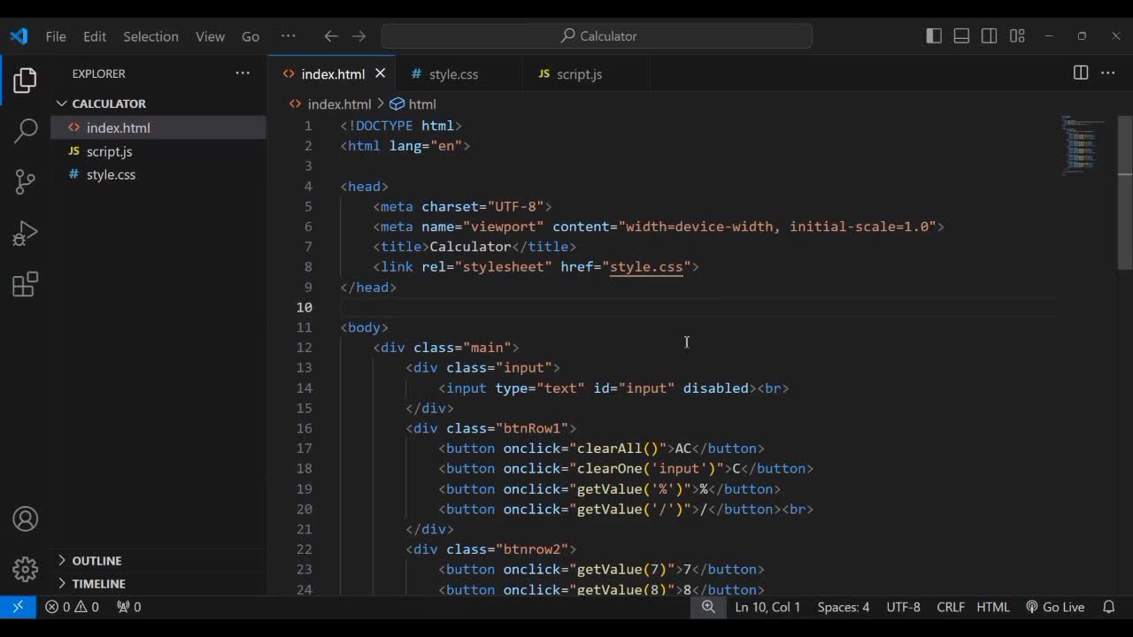Collapse the CALCULATOR folder
Viewport: 1133px width, 637px height.
[108, 104]
